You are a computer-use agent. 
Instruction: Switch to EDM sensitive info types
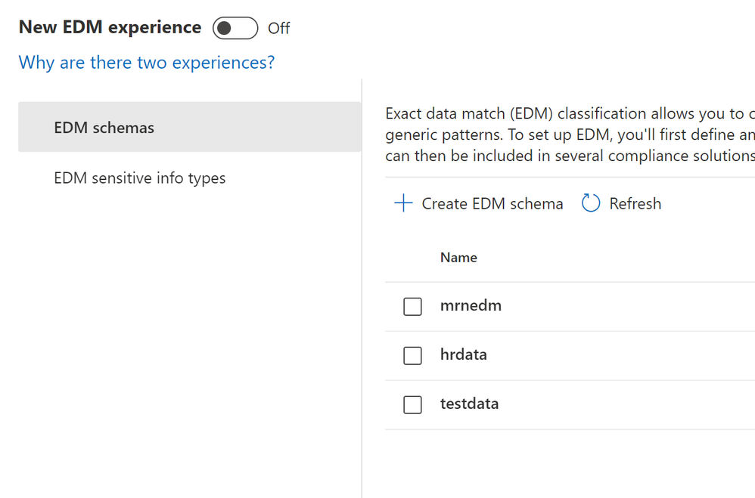pyautogui.click(x=140, y=178)
